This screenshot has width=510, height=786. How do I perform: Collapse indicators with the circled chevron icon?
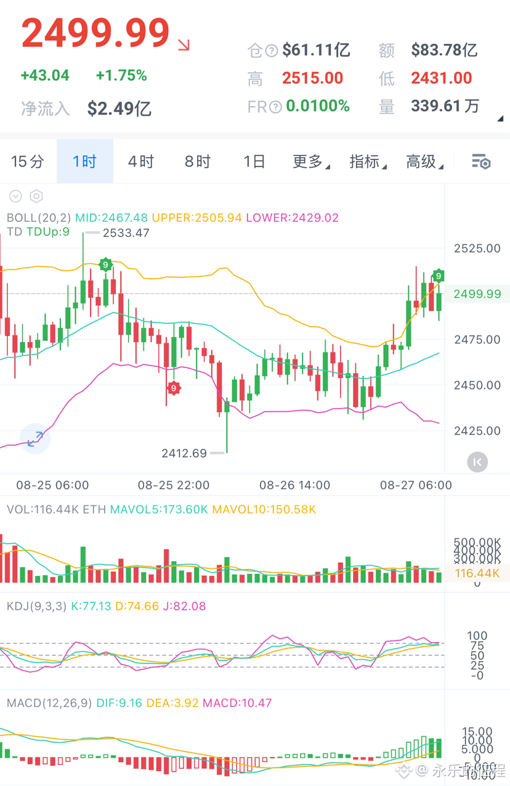point(15,197)
